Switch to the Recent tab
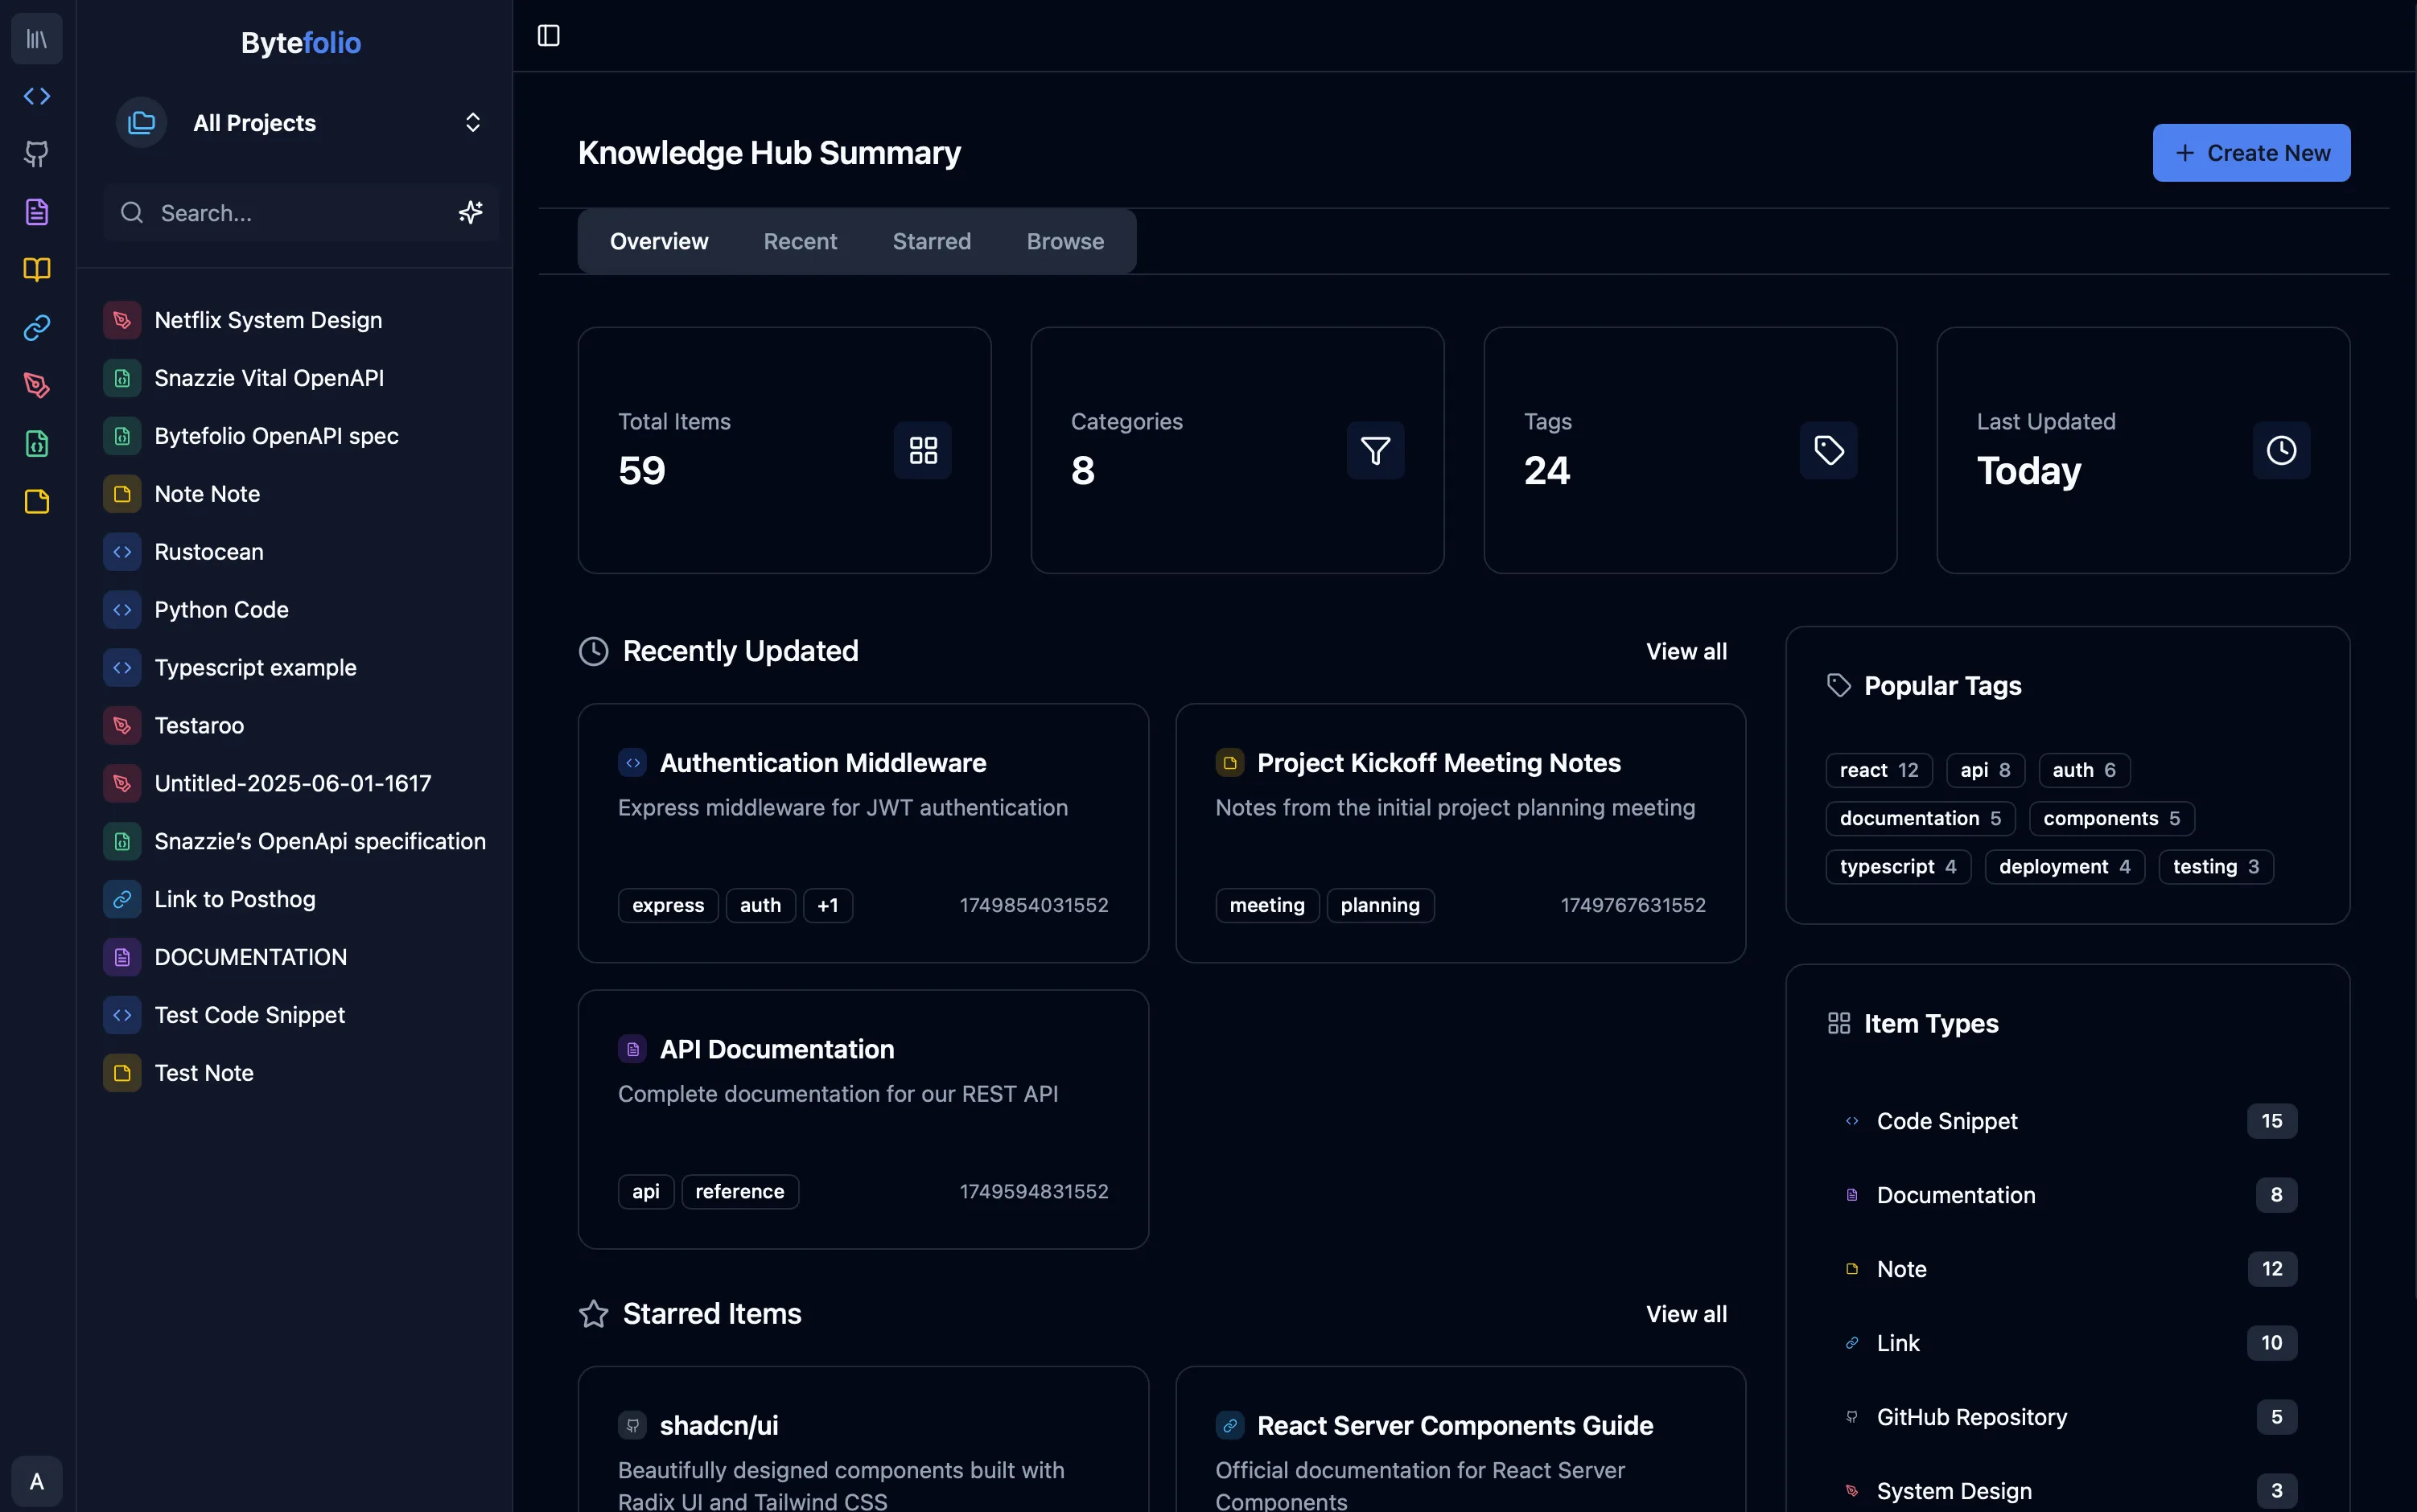The image size is (2417, 1512). pos(799,241)
